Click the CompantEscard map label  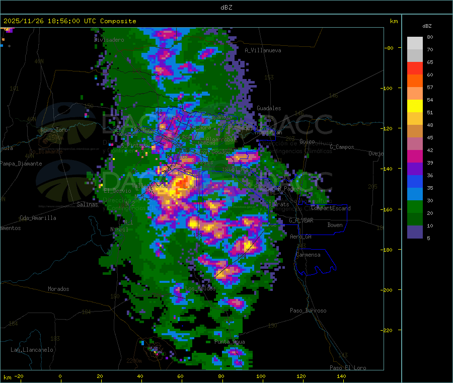pyautogui.click(x=331, y=208)
